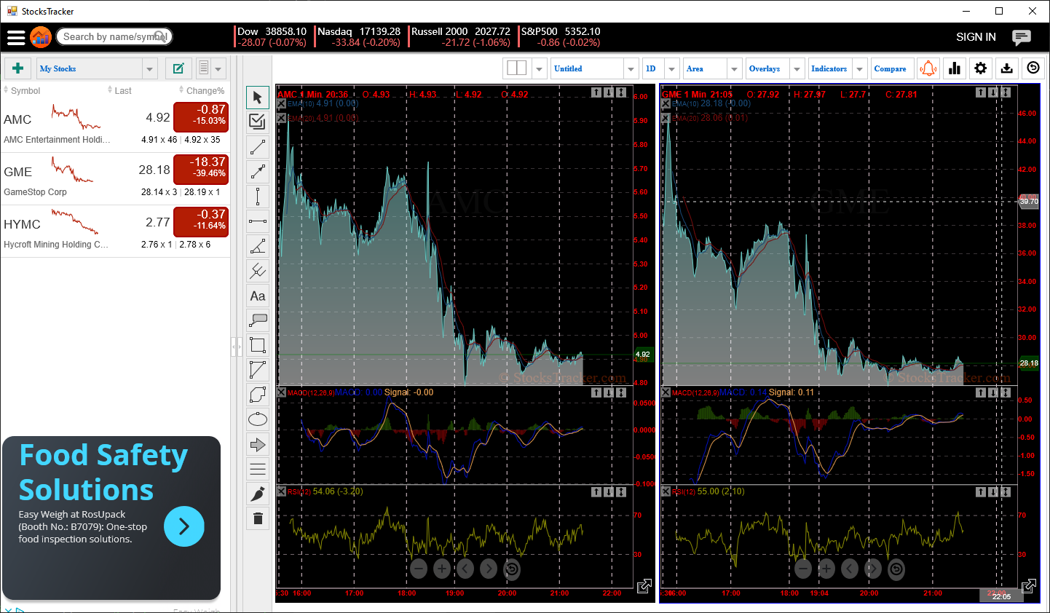This screenshot has width=1050, height=613.
Task: Sort watchlist by Last column
Action: 119,91
